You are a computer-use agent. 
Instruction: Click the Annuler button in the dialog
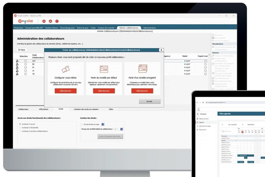coord(149,101)
